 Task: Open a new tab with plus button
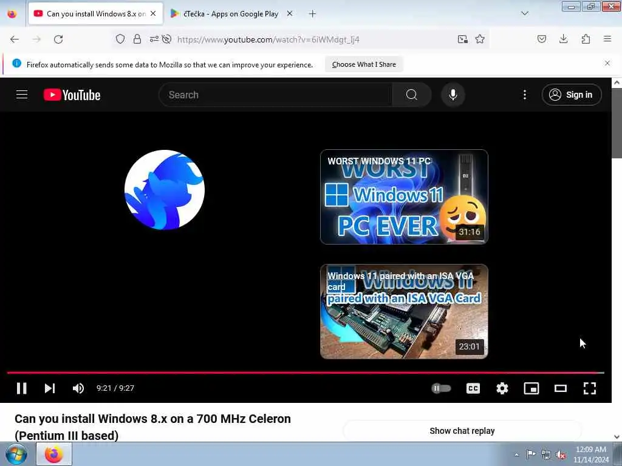point(313,14)
